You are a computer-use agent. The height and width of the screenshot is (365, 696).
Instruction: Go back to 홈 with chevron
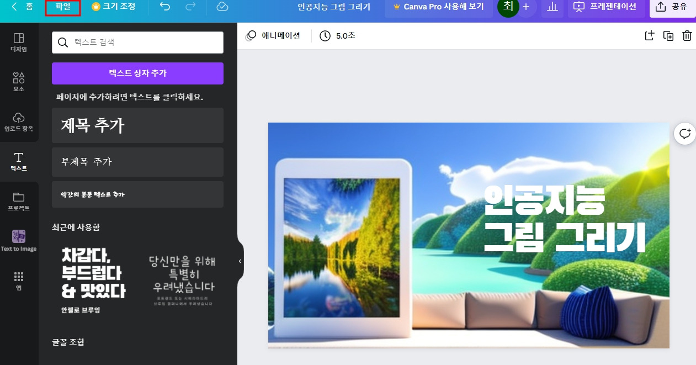pos(22,7)
